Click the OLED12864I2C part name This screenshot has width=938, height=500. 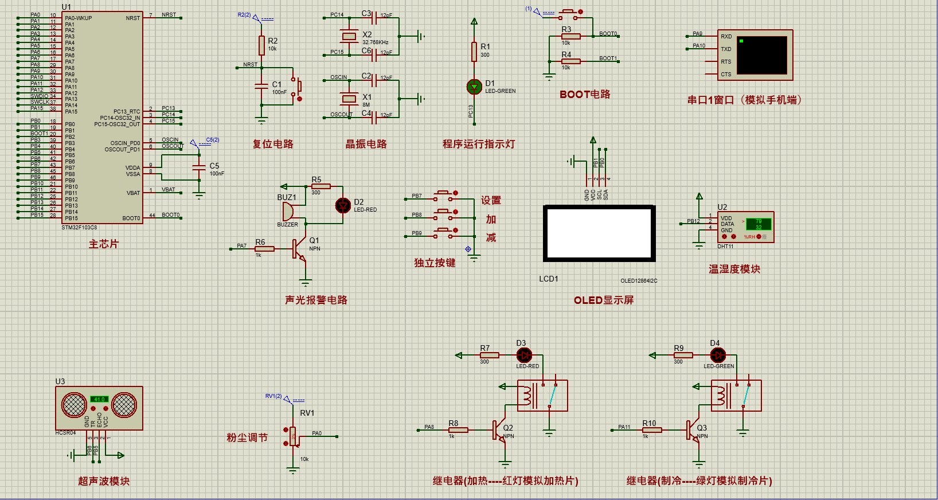tap(639, 281)
